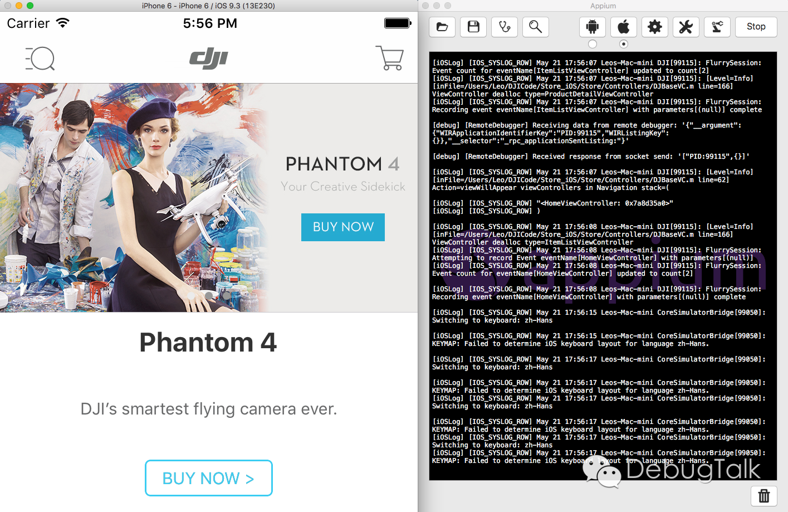The height and width of the screenshot is (512, 788).
Task: Save settings with the floppy disk icon
Action: 473,27
